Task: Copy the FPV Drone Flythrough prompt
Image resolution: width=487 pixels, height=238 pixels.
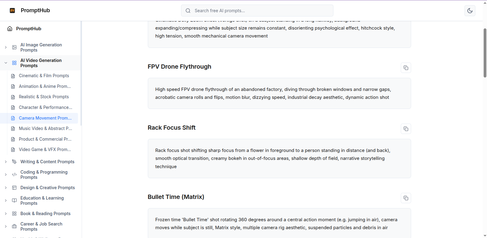Action: pos(406,68)
